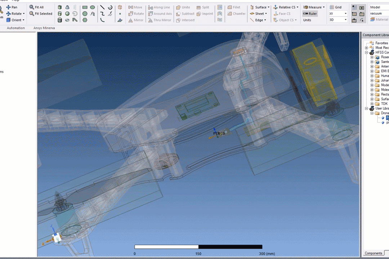389x259 pixels.
Task: Select the center-point arc tool icon
Action: coord(110,7)
